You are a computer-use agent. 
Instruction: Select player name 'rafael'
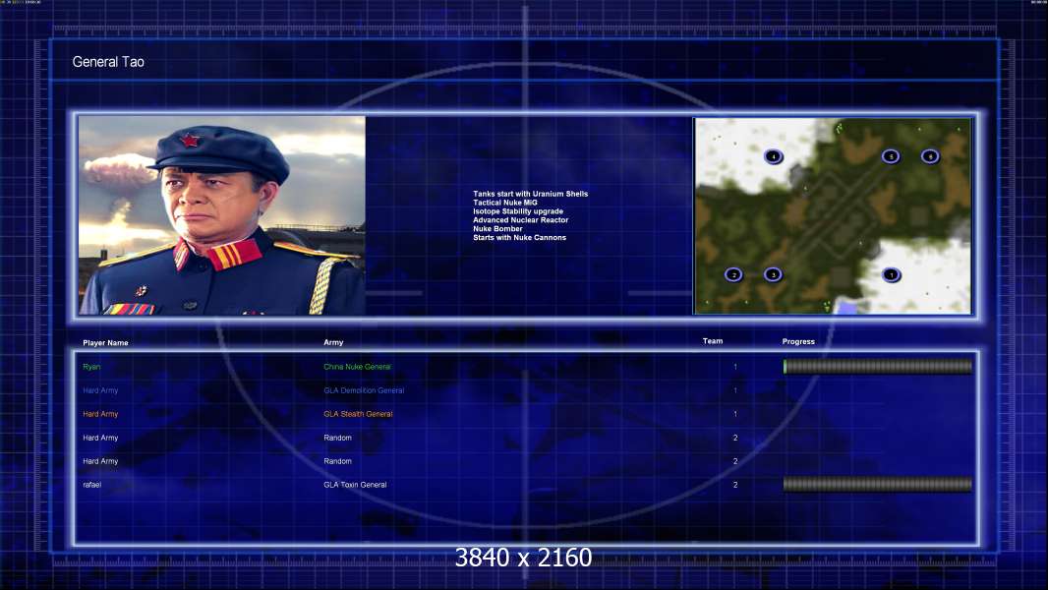click(92, 485)
